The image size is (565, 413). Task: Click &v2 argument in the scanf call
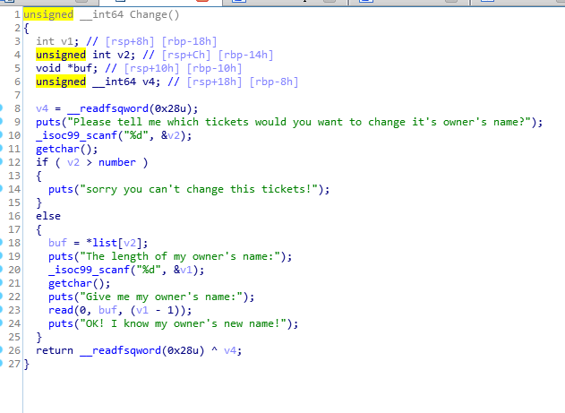(170, 135)
